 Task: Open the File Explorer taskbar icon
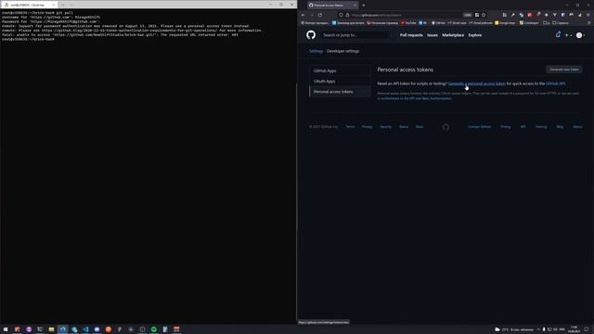coord(51,329)
